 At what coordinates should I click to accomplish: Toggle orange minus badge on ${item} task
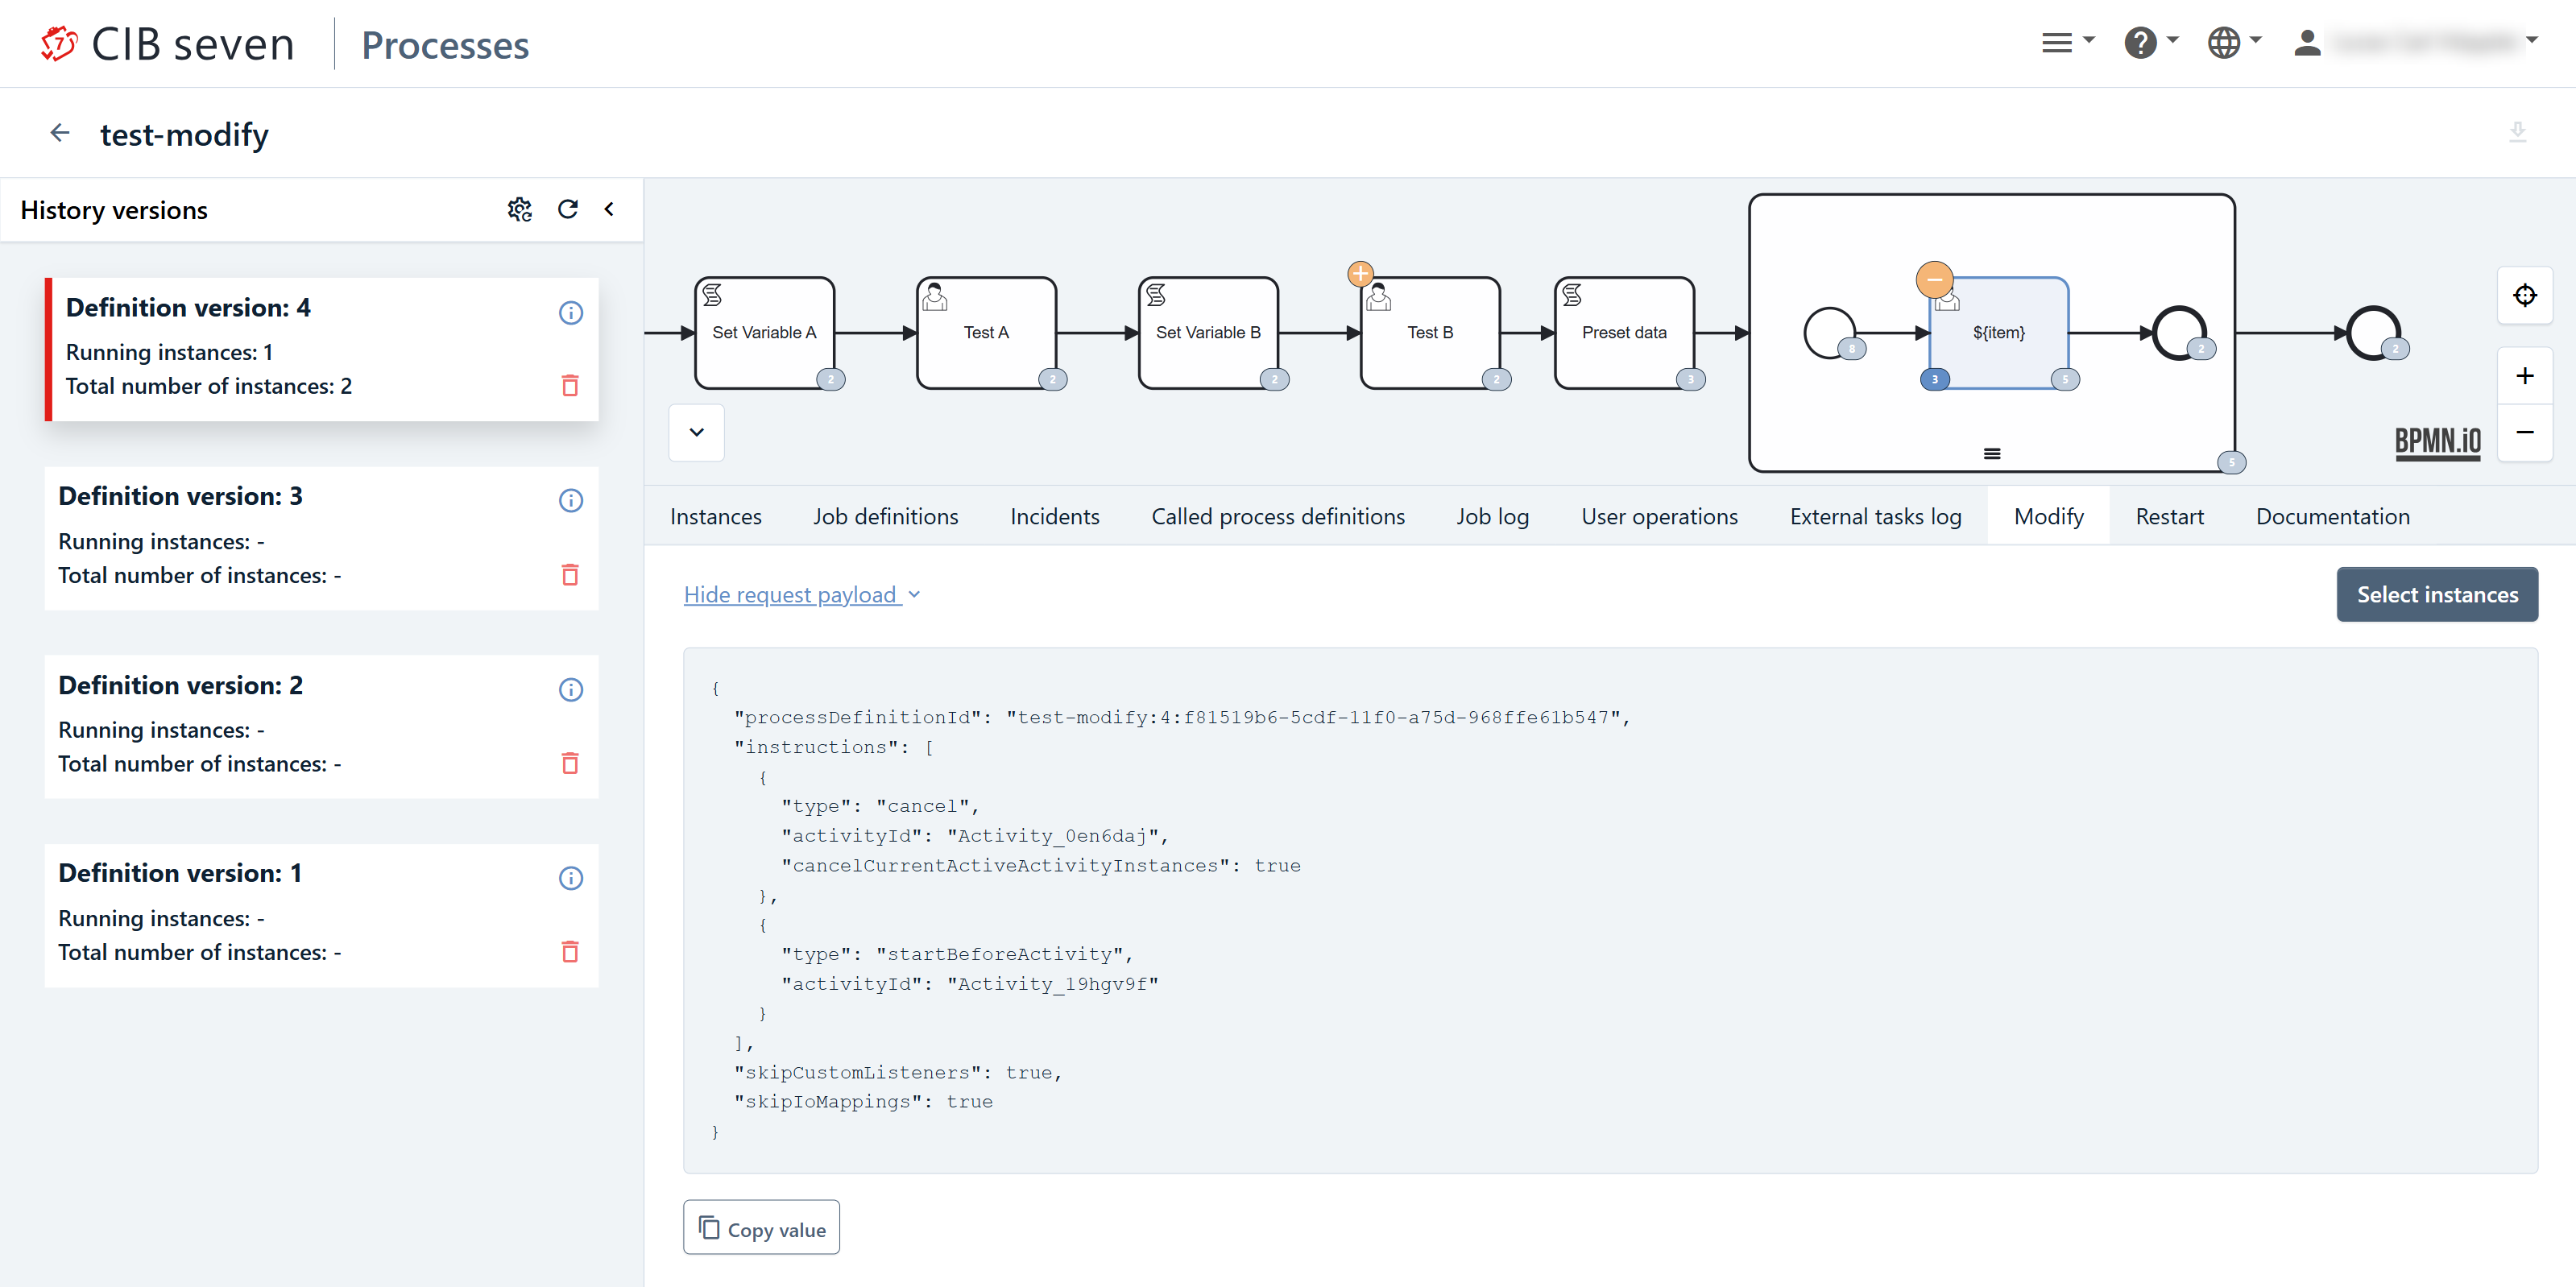click(x=1934, y=279)
